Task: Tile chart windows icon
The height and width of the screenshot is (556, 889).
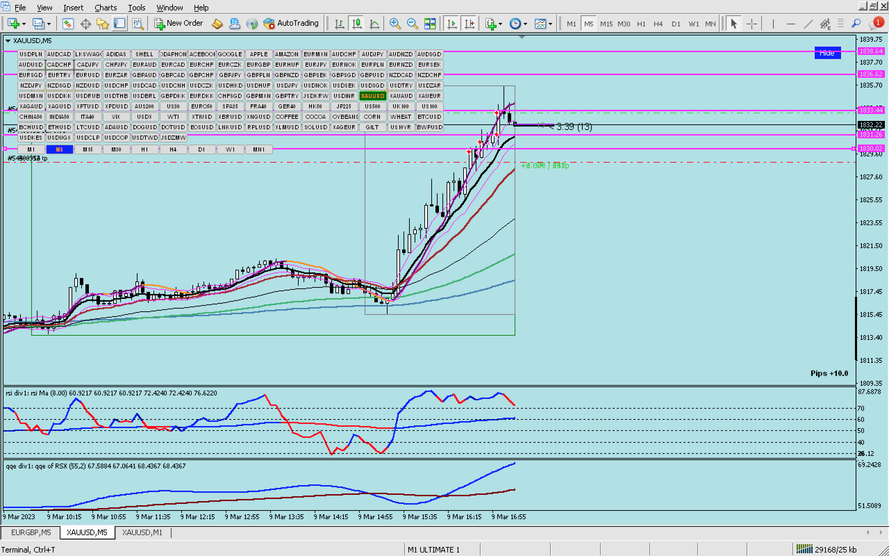Action: [430, 24]
